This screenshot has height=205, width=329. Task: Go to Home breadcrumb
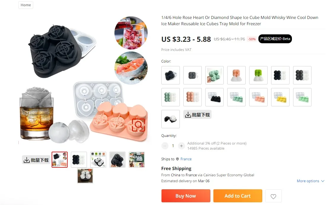[x=26, y=5]
